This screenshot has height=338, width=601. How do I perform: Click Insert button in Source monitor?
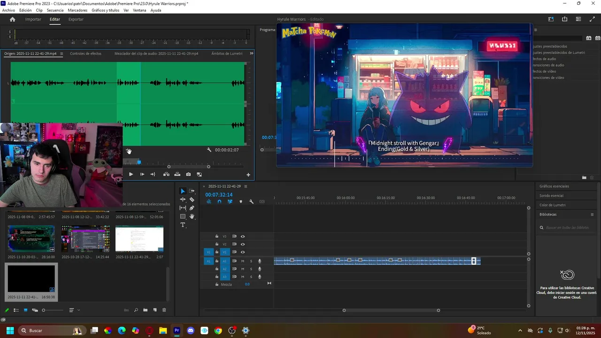166,174
